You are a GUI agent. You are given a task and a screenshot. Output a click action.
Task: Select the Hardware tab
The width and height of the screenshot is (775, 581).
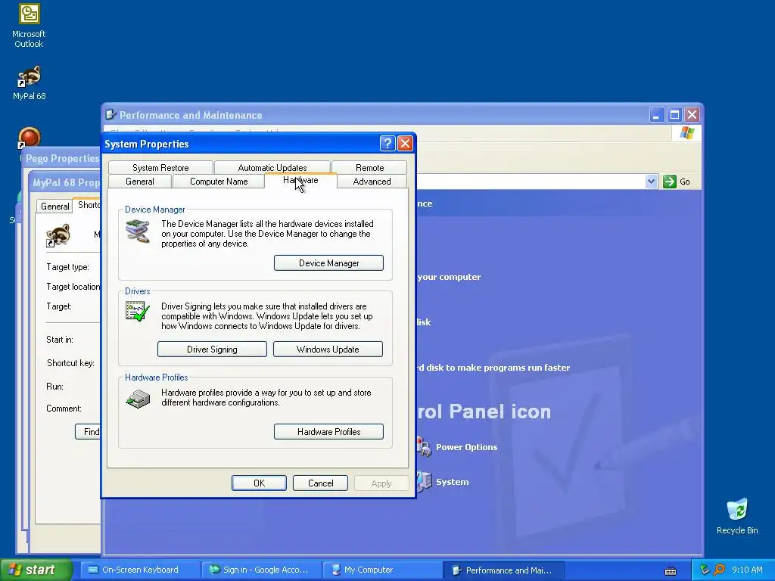coord(300,180)
